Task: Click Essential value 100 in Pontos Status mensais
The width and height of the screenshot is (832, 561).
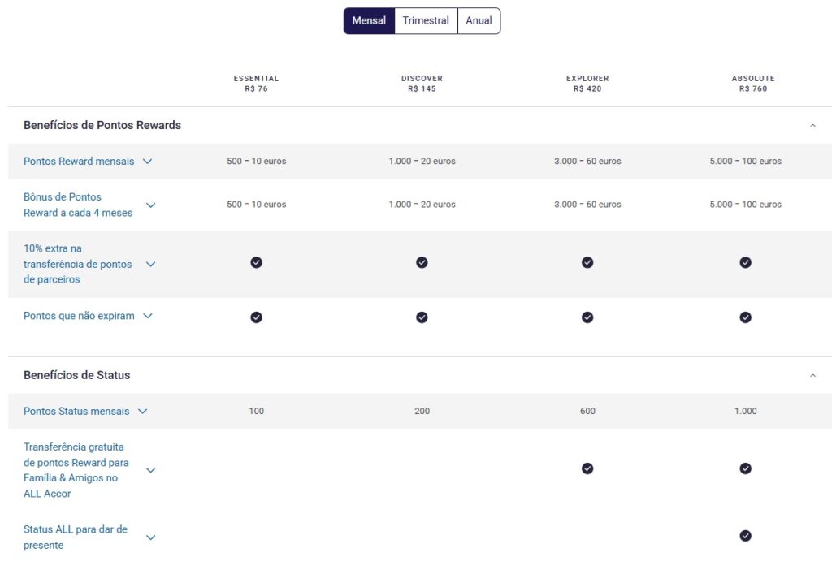Action: click(256, 412)
